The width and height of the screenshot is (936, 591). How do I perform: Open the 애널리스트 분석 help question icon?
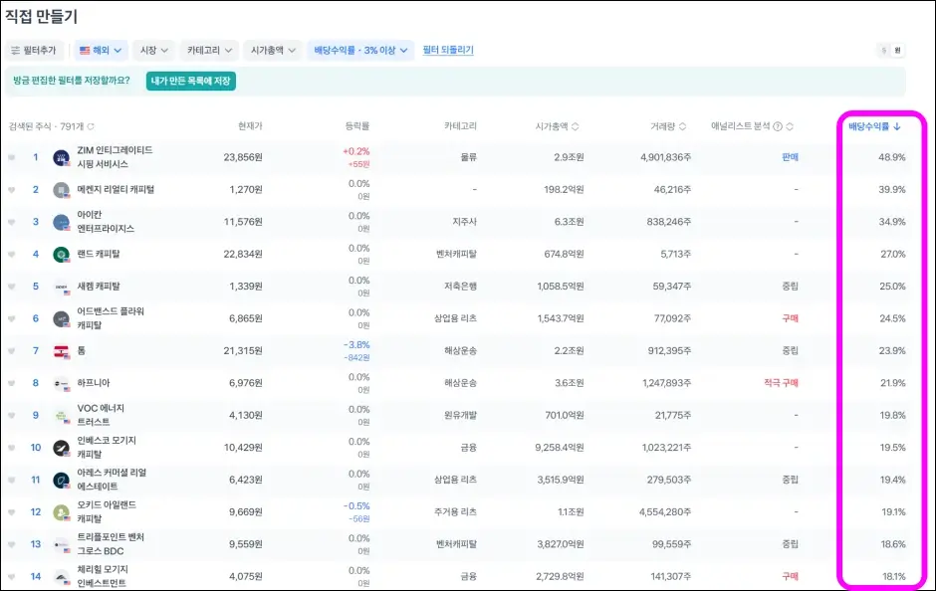tap(778, 126)
